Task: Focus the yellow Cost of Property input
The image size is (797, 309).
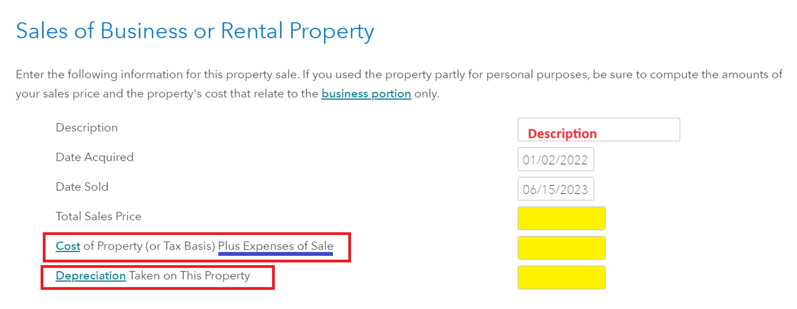Action: pos(561,248)
